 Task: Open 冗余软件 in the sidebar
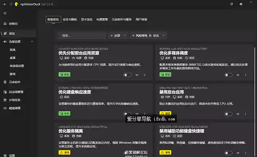tap(18, 82)
